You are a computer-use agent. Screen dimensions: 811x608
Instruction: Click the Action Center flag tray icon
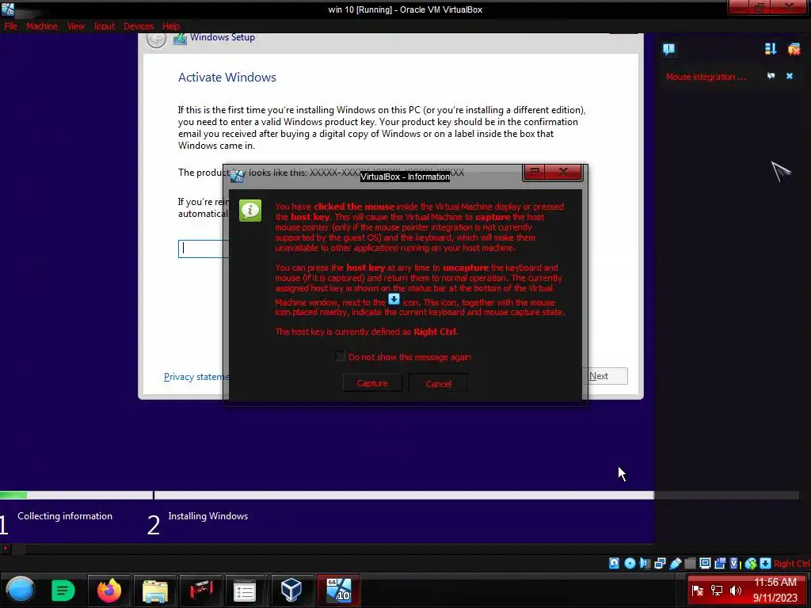pos(698,591)
